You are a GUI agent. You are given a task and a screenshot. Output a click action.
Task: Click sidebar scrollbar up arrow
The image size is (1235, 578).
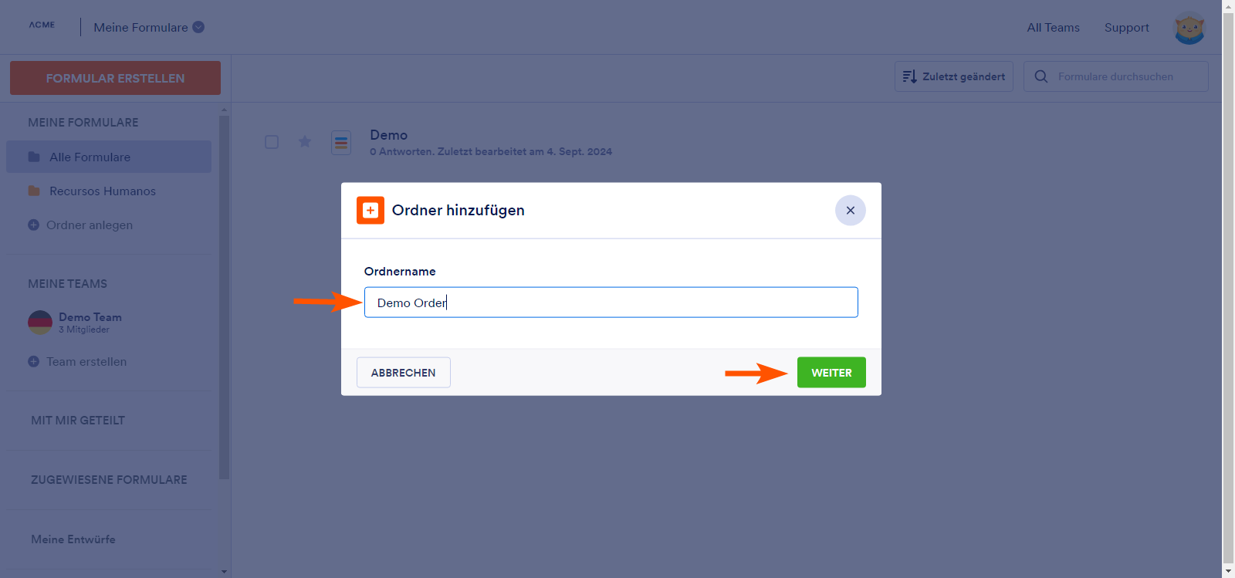225,110
